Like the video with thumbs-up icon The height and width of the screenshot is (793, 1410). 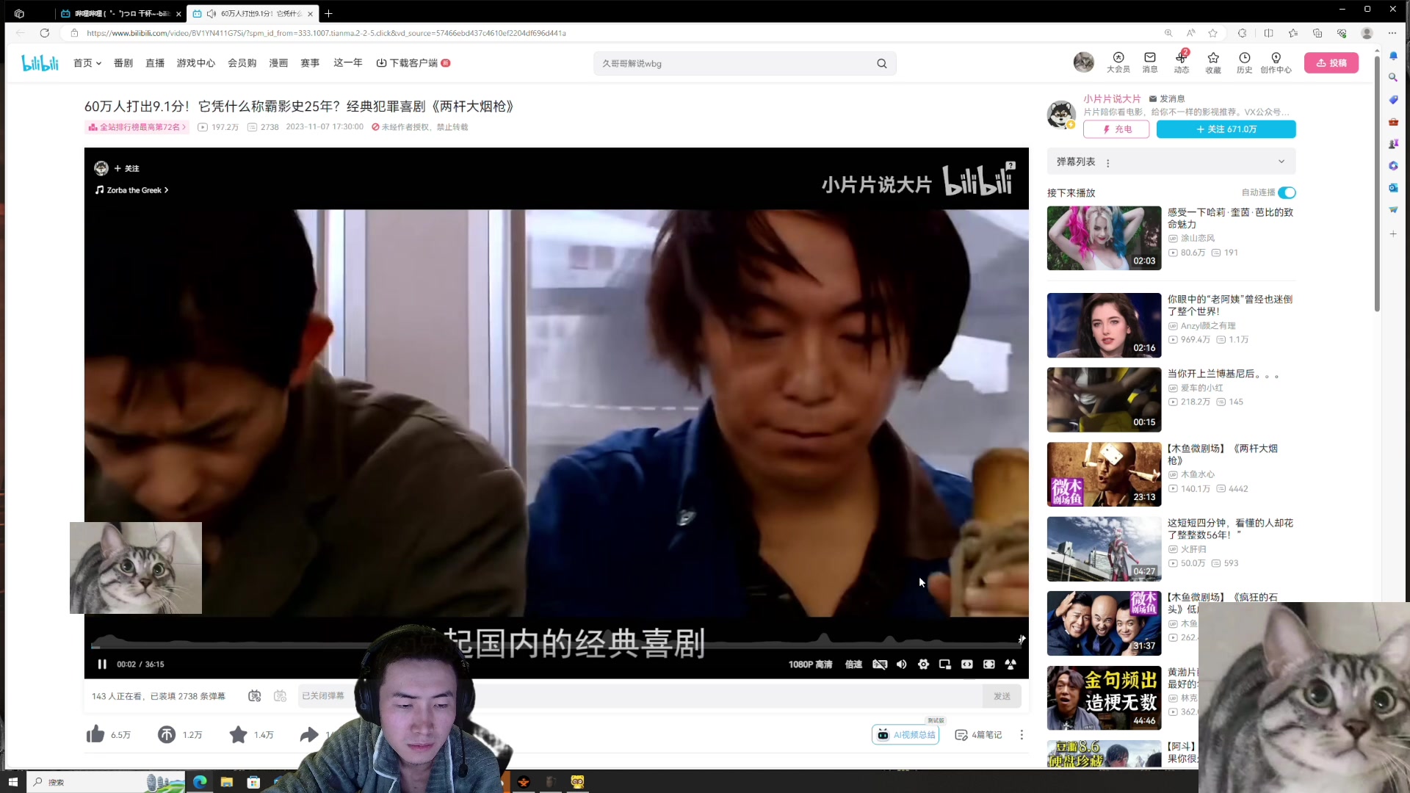click(x=95, y=734)
